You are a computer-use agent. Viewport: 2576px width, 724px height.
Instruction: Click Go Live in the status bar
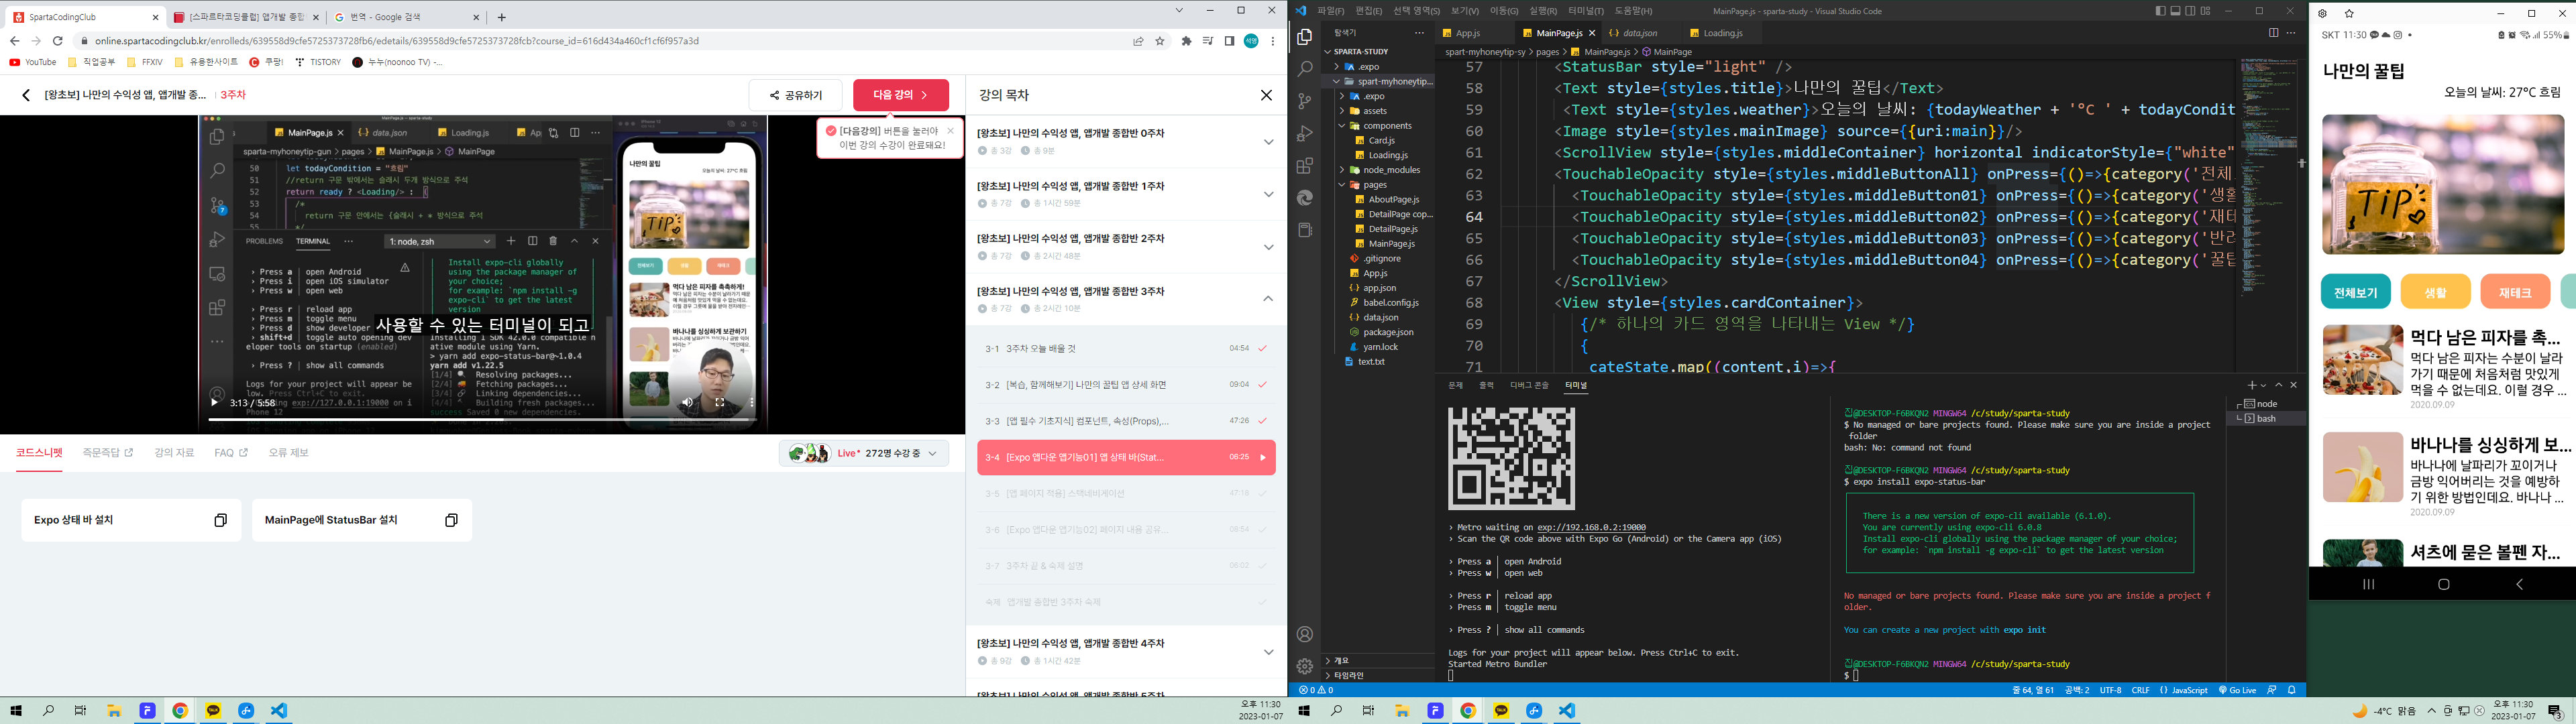[x=2237, y=690]
